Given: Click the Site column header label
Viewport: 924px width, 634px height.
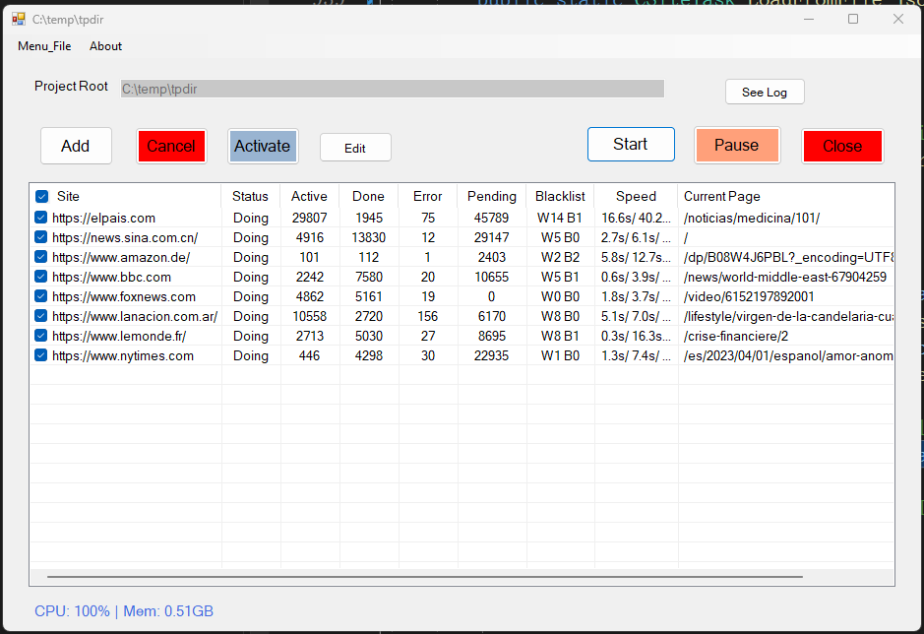Looking at the screenshot, I should point(68,196).
